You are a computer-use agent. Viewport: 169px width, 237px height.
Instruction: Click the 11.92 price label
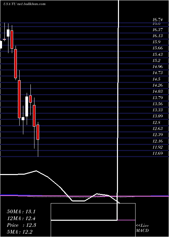[x=158, y=147]
